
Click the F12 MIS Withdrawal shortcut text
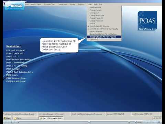pyautogui.click(x=15, y=81)
